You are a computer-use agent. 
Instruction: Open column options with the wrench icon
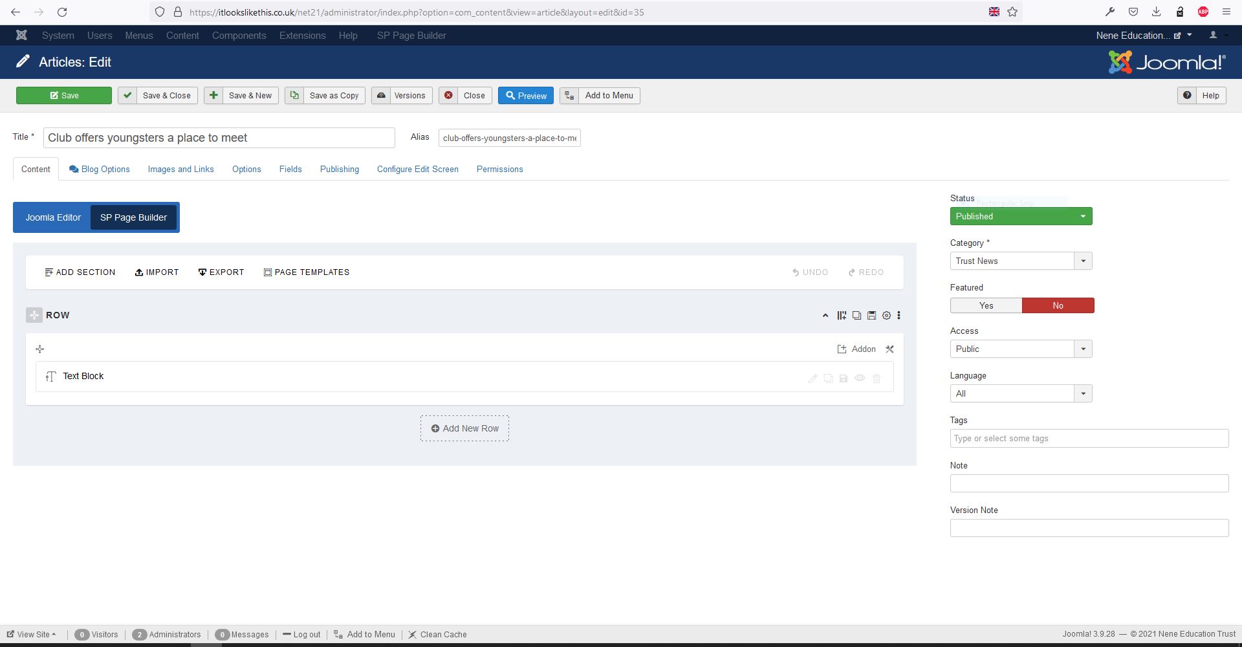click(x=889, y=349)
